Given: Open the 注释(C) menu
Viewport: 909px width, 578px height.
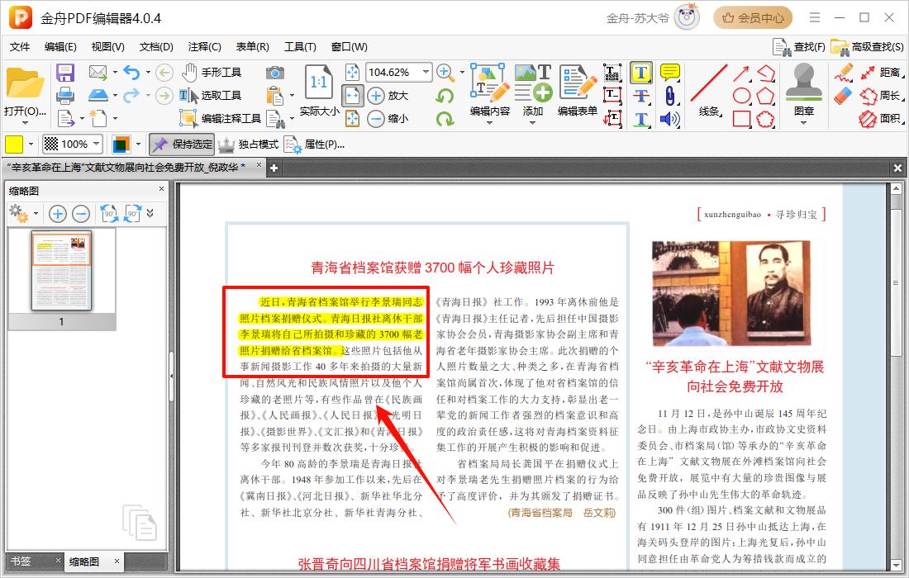Looking at the screenshot, I should click(x=204, y=47).
